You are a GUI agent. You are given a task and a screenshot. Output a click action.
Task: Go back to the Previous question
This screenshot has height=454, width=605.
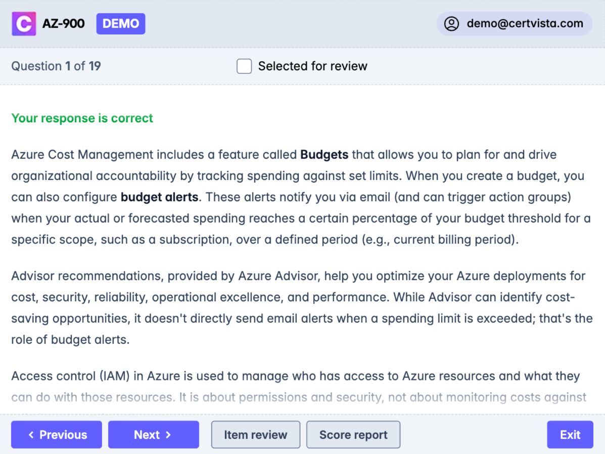click(57, 435)
